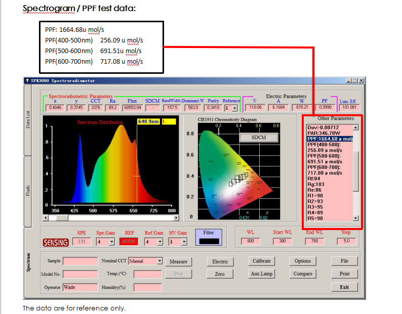Image resolution: width=402 pixels, height=314 pixels.
Task: Click the SDCM button on chromaticity diagram
Action: [259, 138]
